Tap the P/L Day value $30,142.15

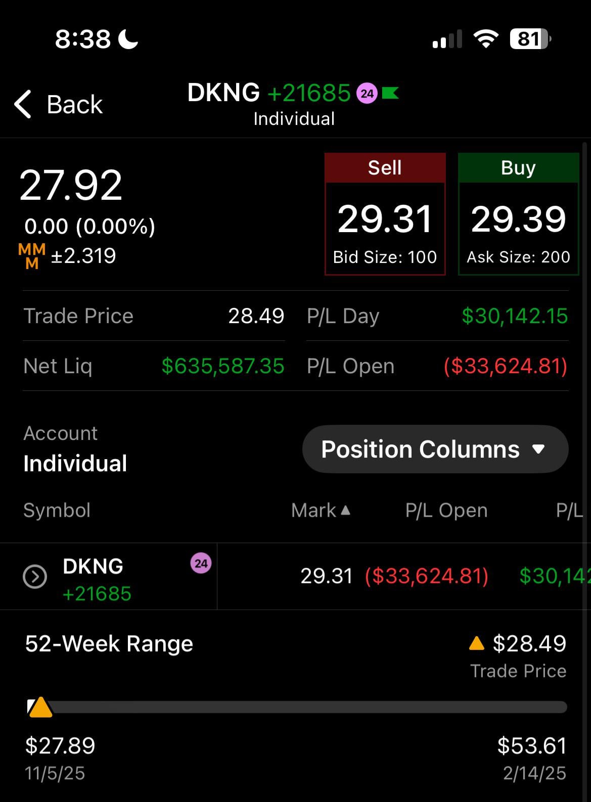pos(515,316)
